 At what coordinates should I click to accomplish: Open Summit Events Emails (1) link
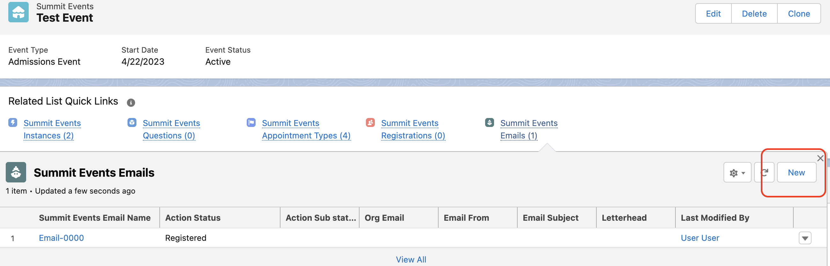pyautogui.click(x=529, y=129)
